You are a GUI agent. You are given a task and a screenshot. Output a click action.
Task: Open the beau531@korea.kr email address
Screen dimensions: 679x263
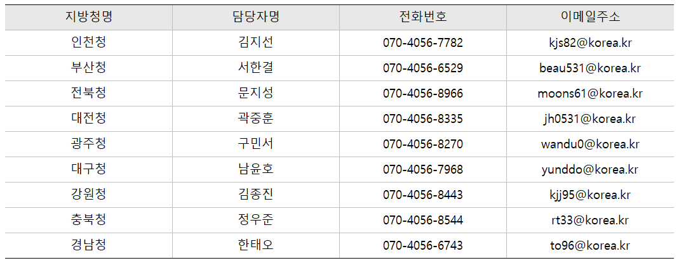[590, 68]
